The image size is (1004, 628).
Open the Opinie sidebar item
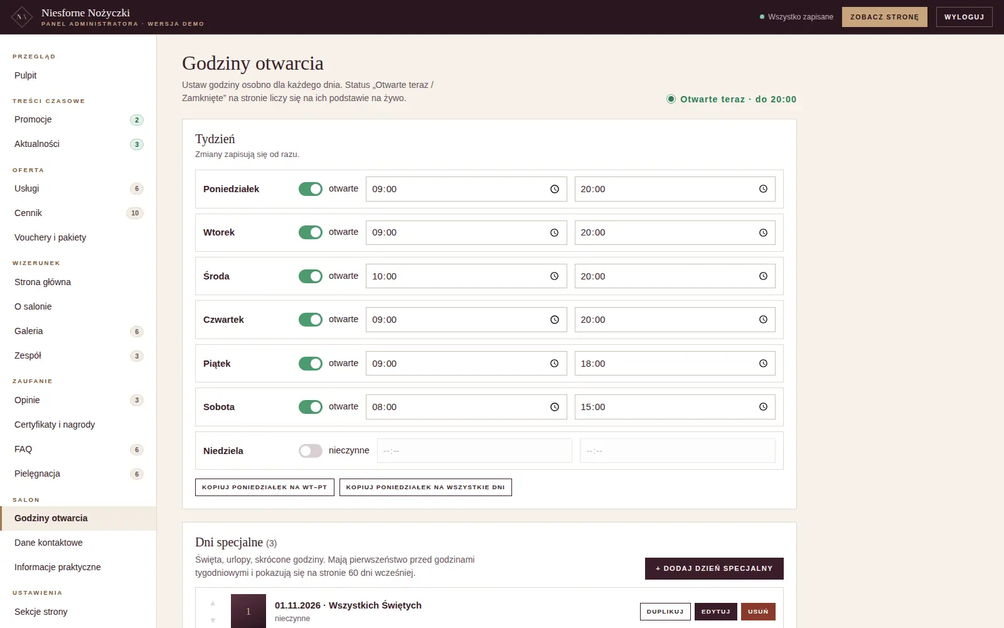(78, 400)
